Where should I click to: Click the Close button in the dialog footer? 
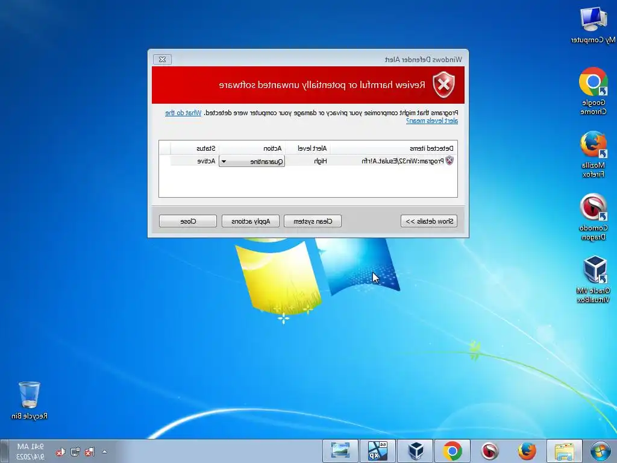pyautogui.click(x=188, y=221)
